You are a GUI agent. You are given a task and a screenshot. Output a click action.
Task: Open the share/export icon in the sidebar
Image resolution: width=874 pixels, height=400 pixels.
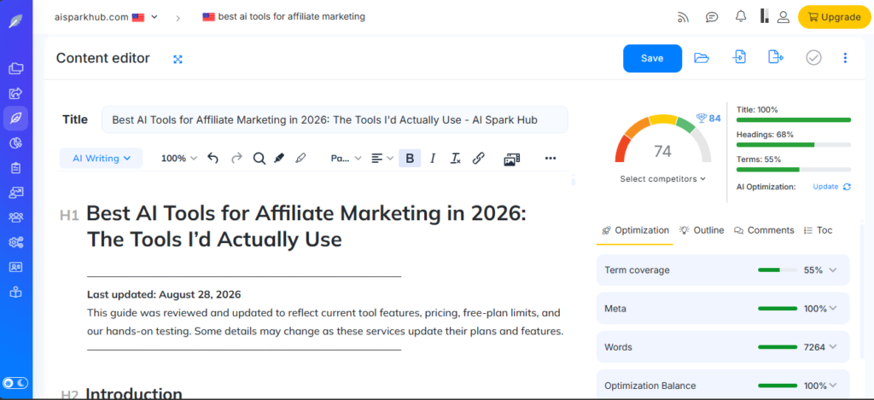pyautogui.click(x=16, y=93)
